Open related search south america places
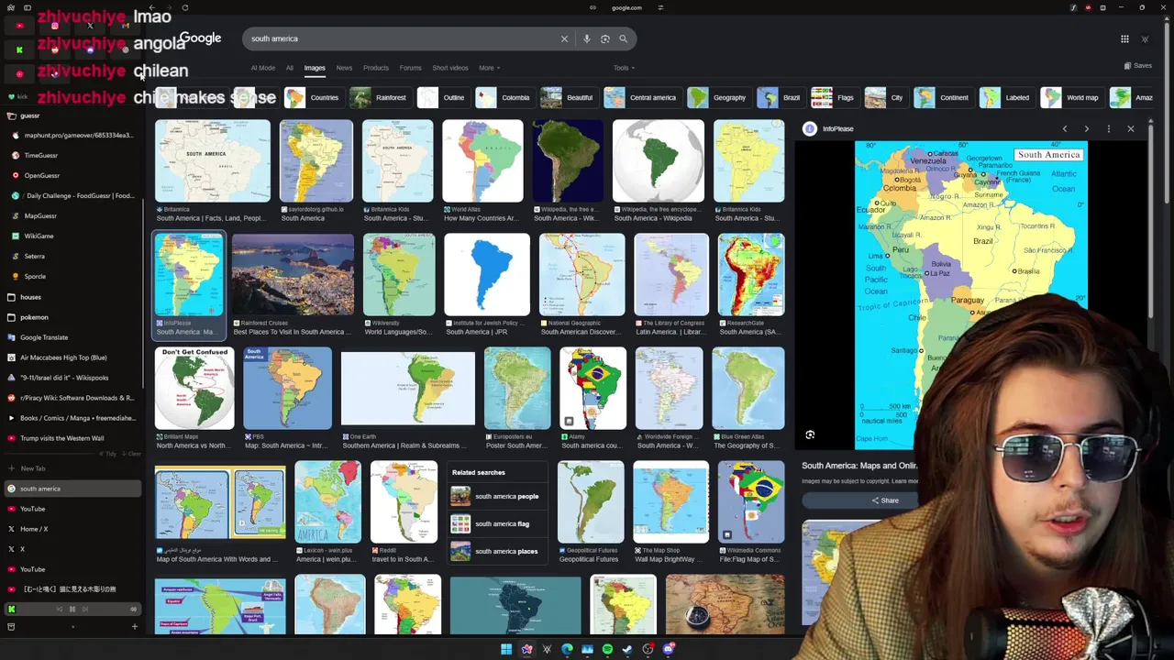 [x=495, y=552]
